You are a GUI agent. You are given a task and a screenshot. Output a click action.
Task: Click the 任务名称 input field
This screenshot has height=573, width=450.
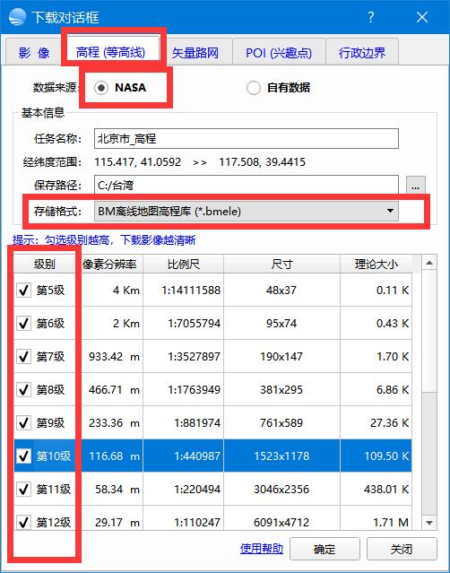247,139
